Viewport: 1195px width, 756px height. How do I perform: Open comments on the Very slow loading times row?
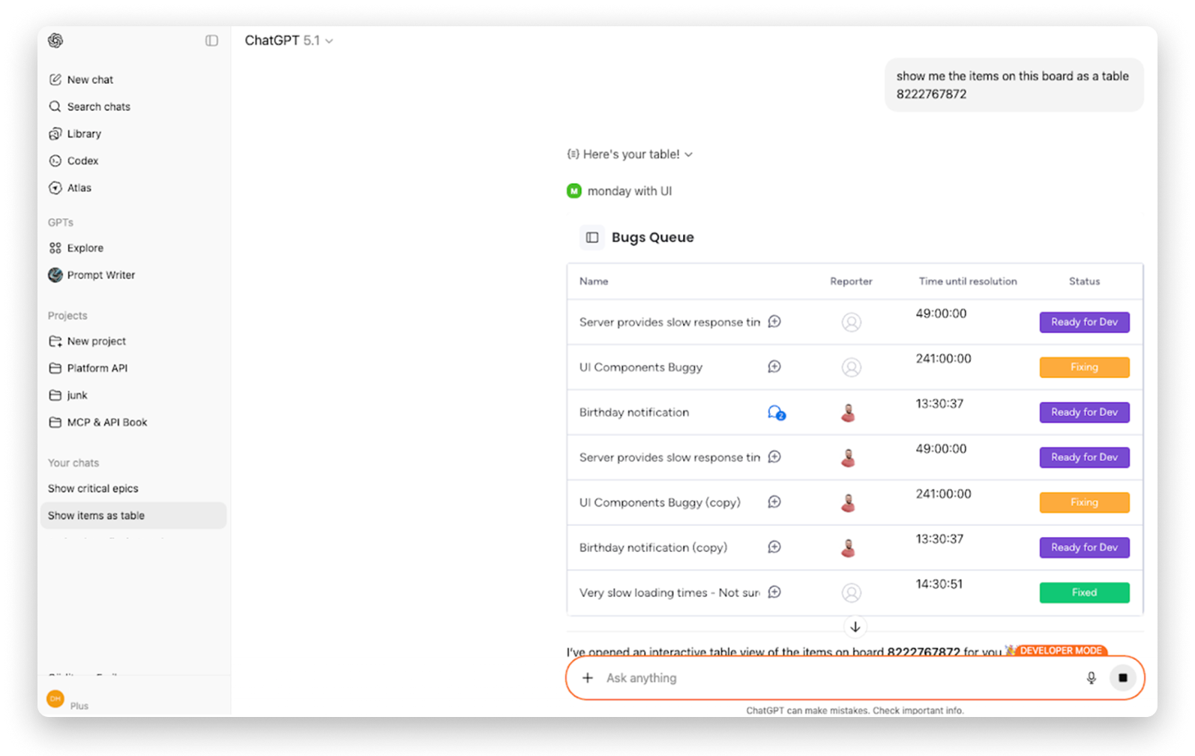coord(774,592)
